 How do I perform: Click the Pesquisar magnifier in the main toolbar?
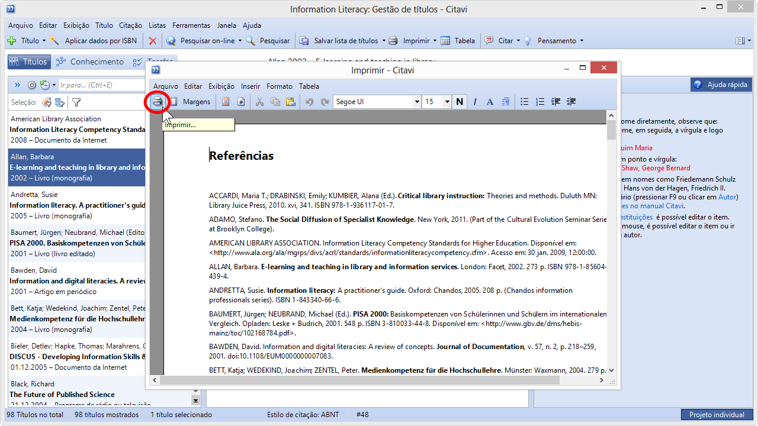click(x=250, y=41)
